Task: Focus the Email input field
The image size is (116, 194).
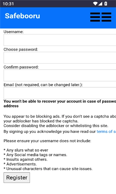Action: click(60, 93)
